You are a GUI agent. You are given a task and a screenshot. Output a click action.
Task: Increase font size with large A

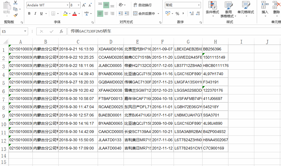84,5
